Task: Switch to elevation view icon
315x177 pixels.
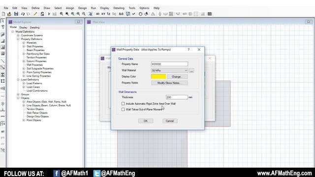Action: tap(108, 14)
